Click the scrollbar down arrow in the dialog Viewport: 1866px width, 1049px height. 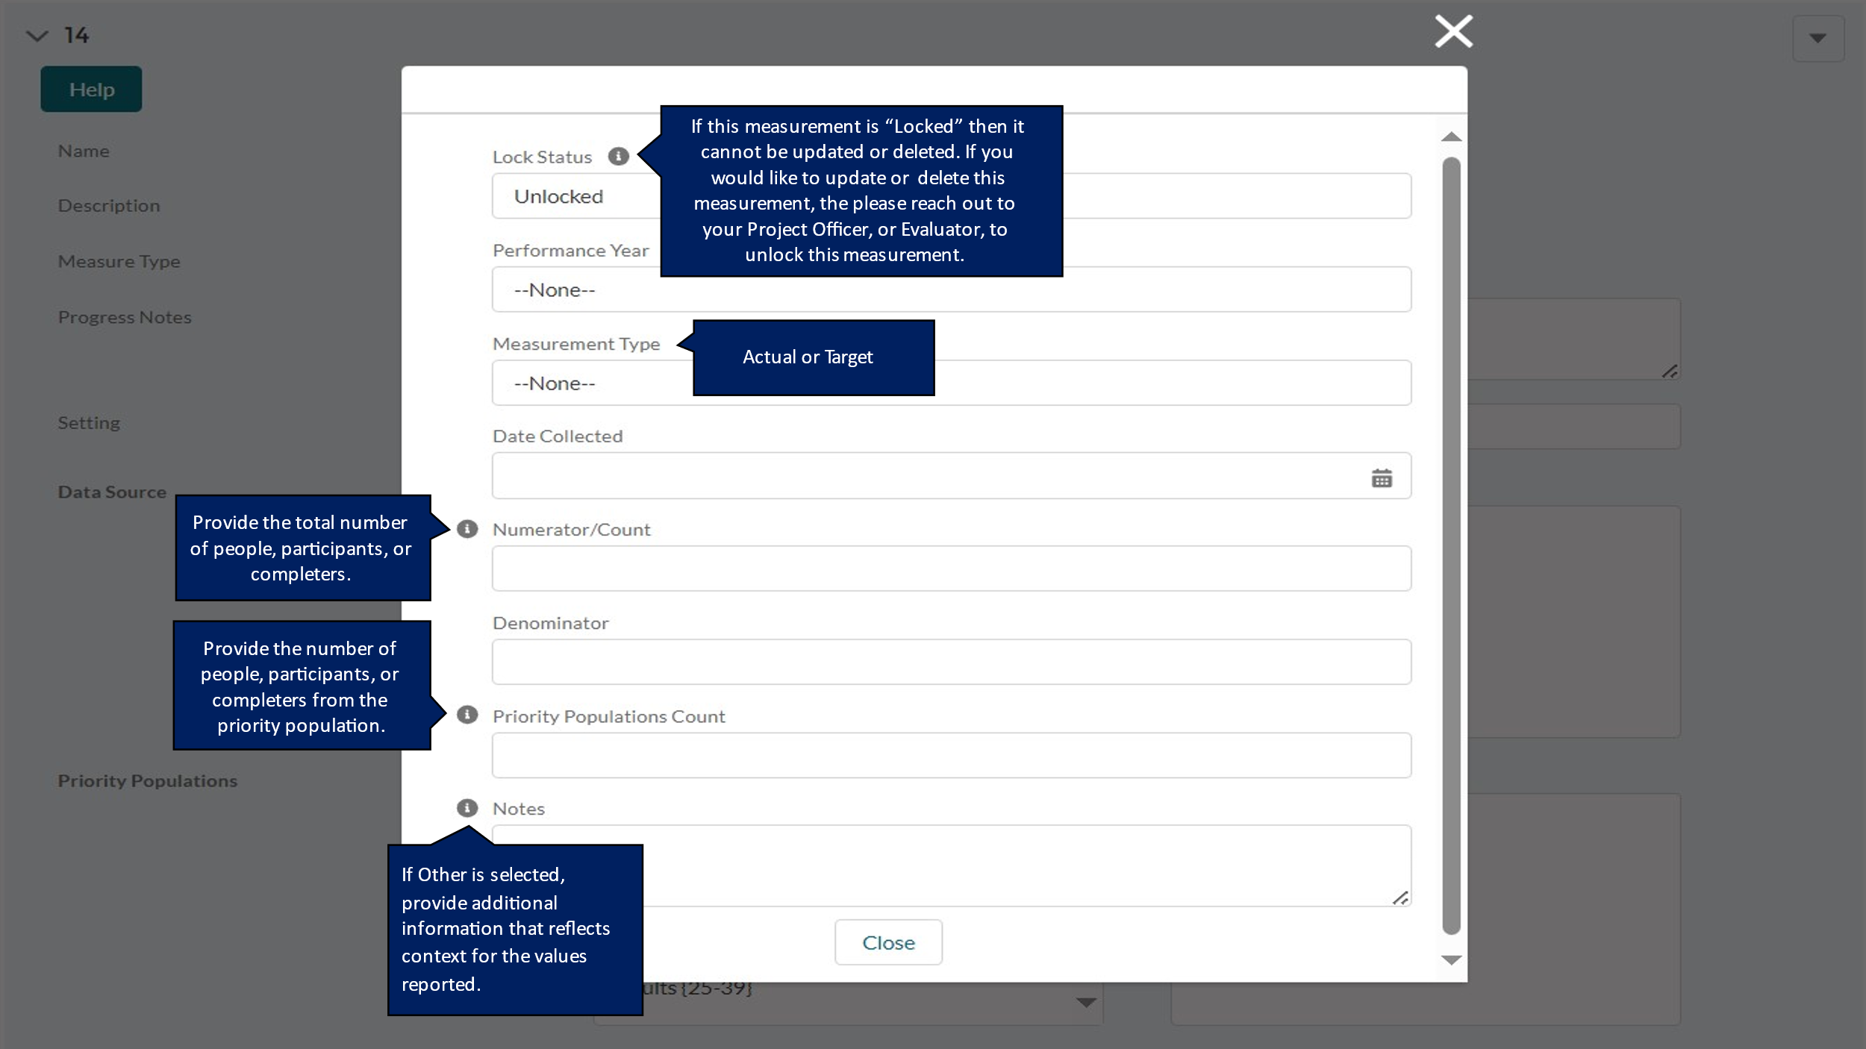click(x=1451, y=960)
